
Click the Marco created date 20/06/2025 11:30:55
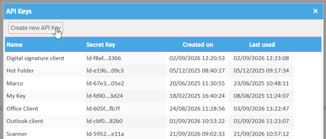click(x=197, y=84)
